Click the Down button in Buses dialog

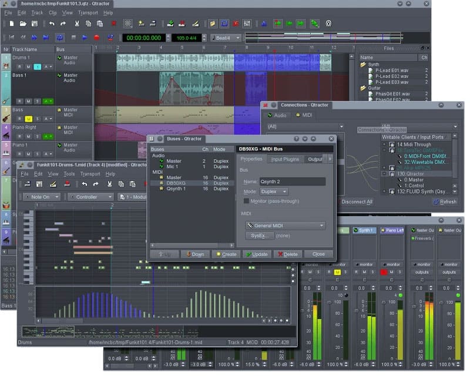195,254
